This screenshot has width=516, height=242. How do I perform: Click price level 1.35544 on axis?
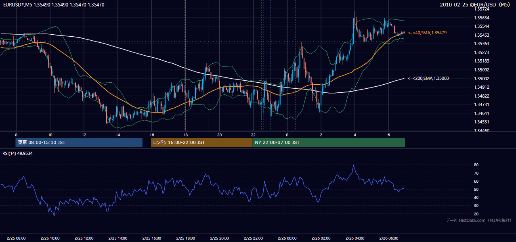pyautogui.click(x=482, y=26)
